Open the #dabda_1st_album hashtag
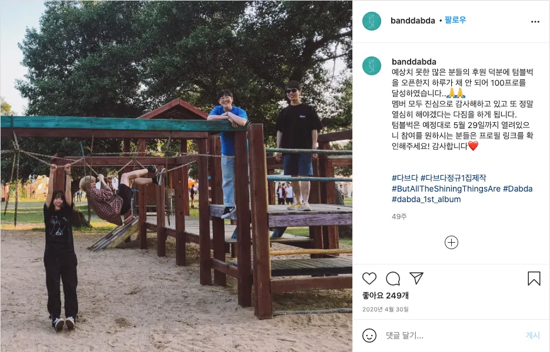The height and width of the screenshot is (352, 550). click(426, 199)
